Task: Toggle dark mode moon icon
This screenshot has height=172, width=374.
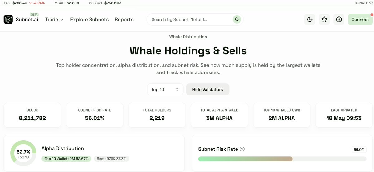Action: coord(310,20)
